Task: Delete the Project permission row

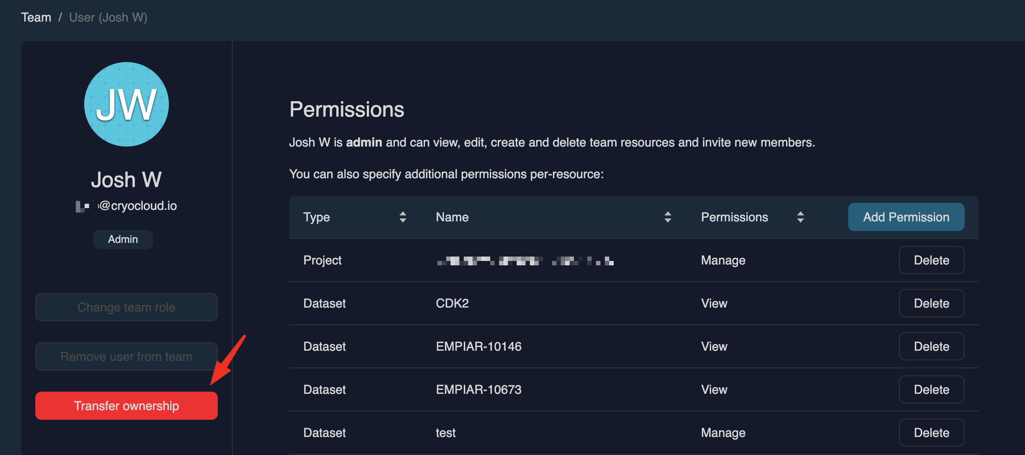Action: coord(931,260)
